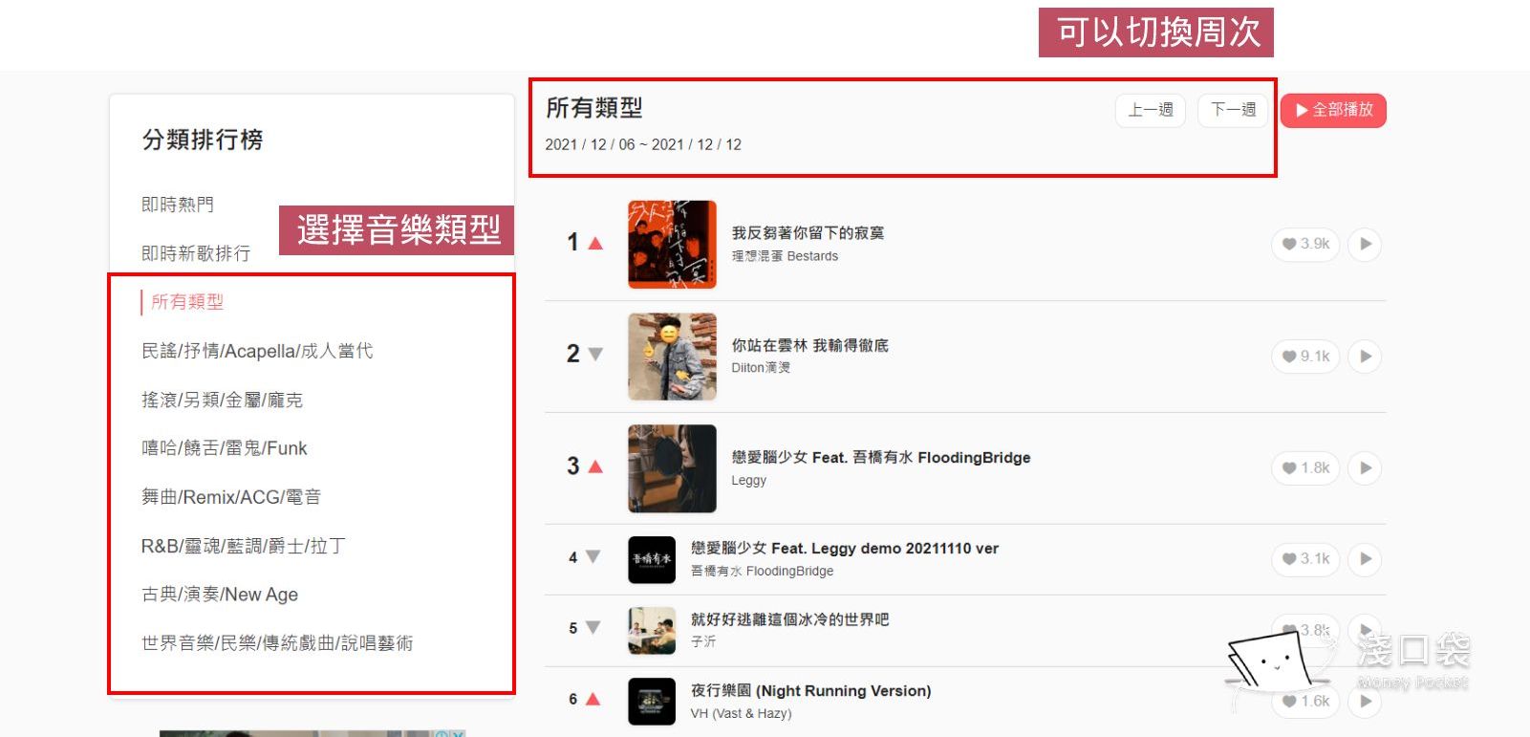This screenshot has height=737, width=1530.
Task: Open 即時熱門 chart
Action: point(178,205)
